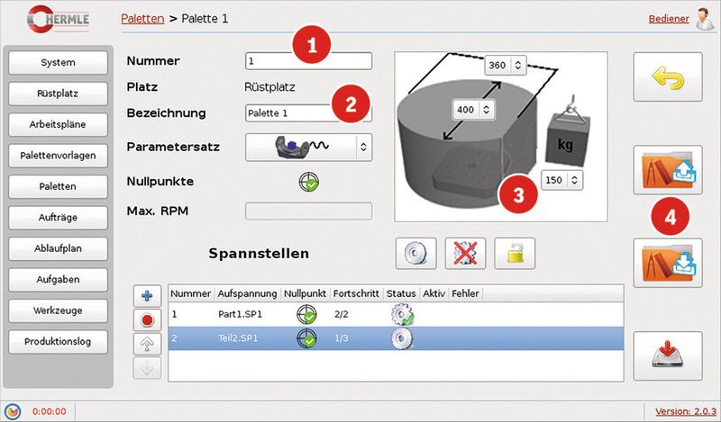Open Werkzeuge in the sidebar
The image size is (721, 422).
pos(58,310)
